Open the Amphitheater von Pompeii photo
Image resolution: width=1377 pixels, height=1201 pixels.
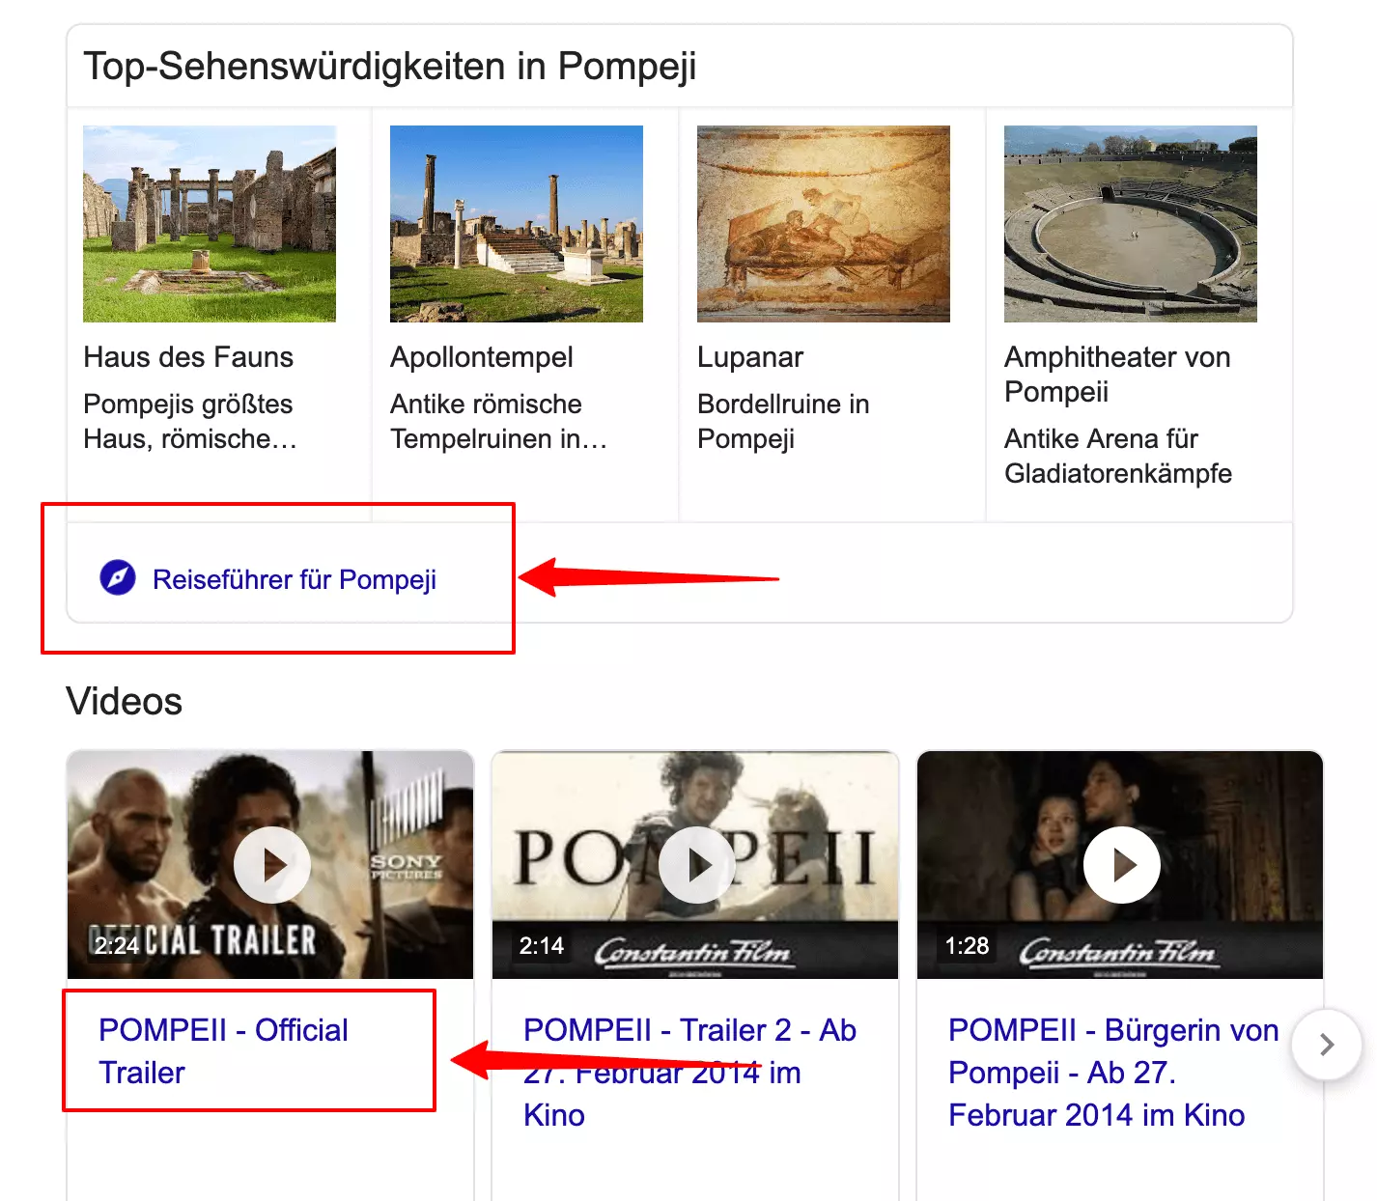[1131, 224]
